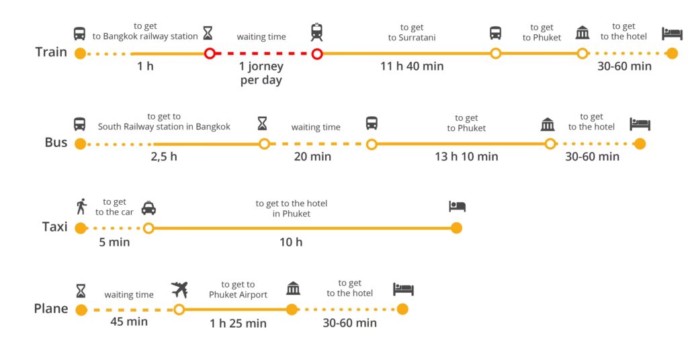Image resolution: width=688 pixels, height=358 pixels.
Task: Click the "1 jorney per day" text
Action: pos(262,73)
